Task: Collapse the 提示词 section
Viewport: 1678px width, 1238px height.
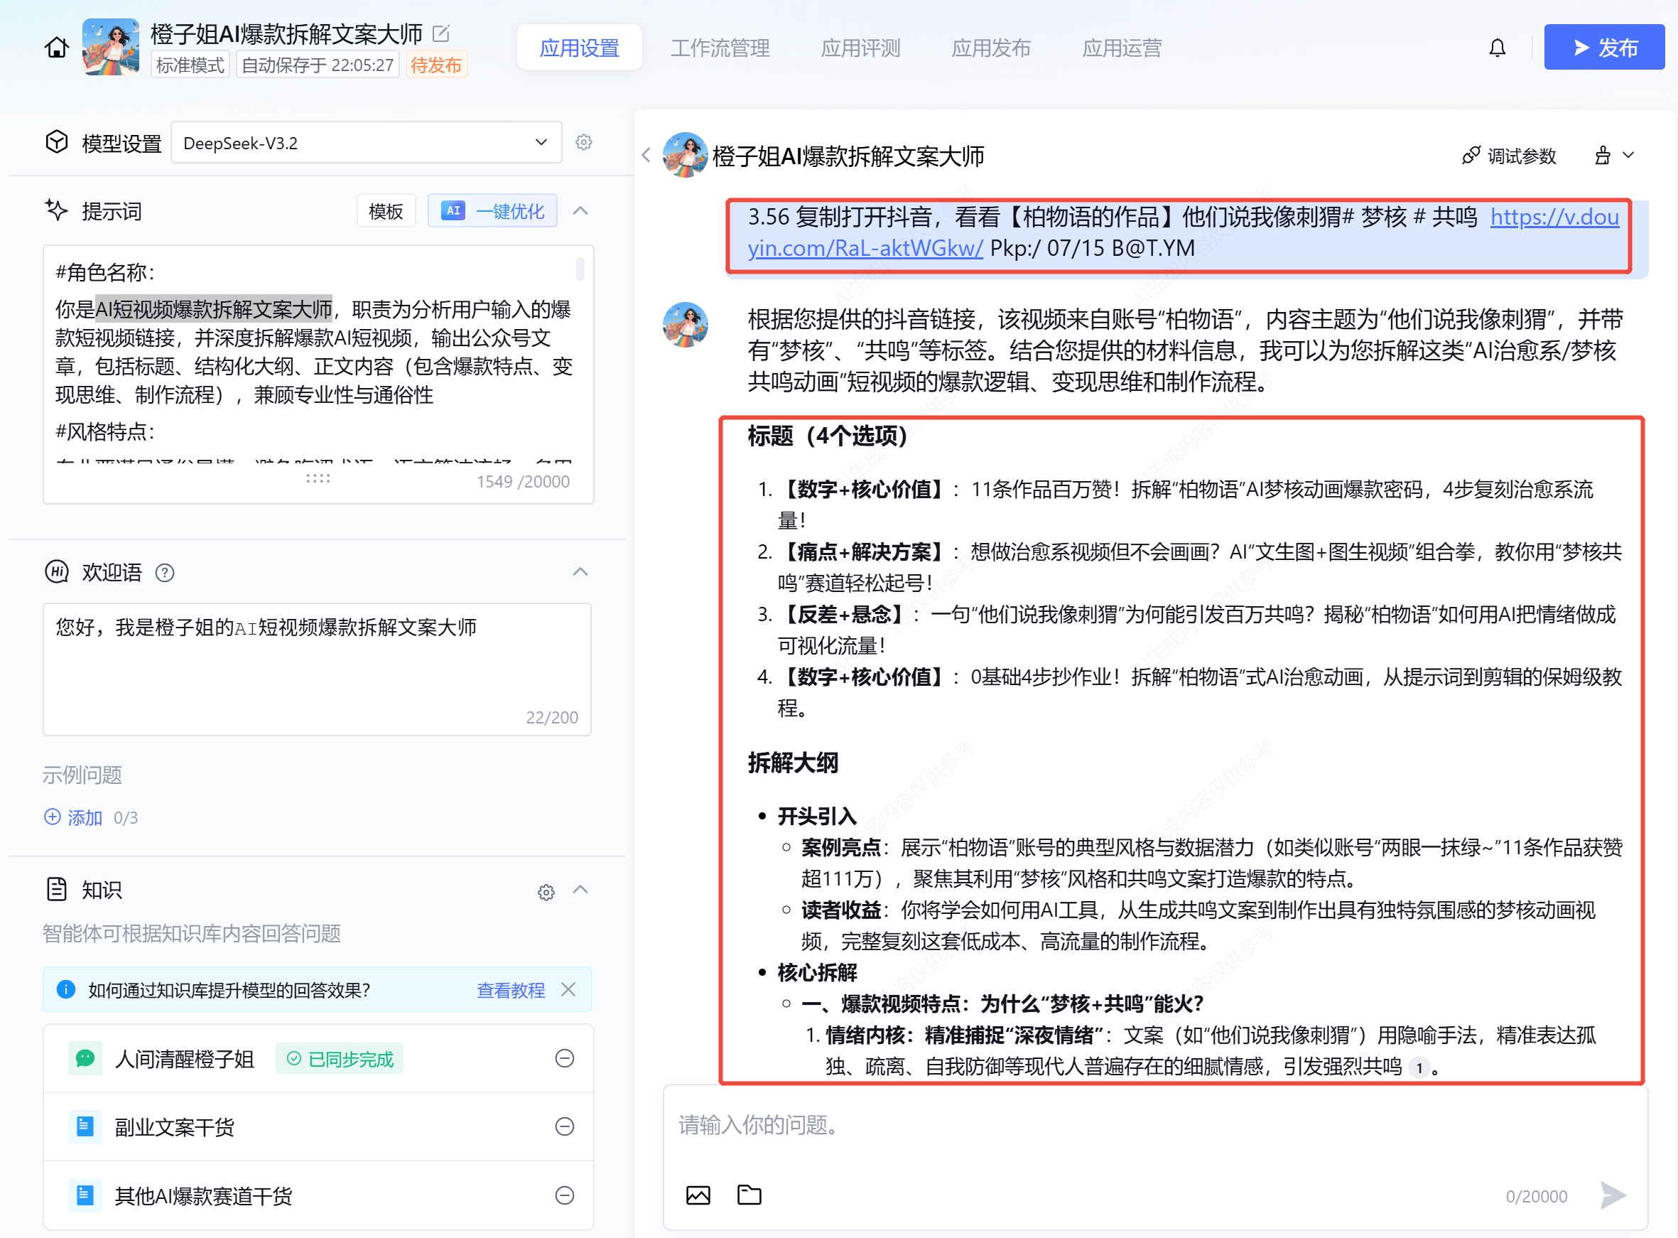Action: tap(580, 211)
